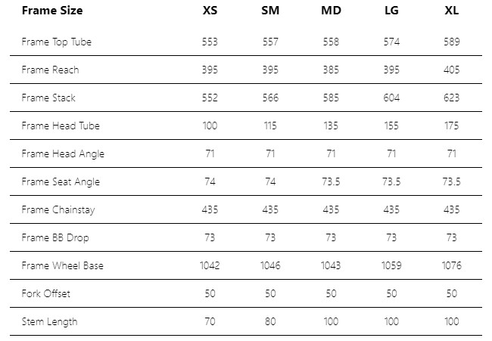Click the Frame Wheel Base row label

63,265
